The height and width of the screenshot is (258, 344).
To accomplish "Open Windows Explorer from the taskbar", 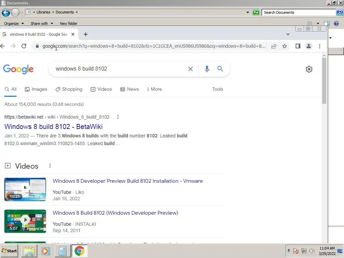I will [29, 251].
